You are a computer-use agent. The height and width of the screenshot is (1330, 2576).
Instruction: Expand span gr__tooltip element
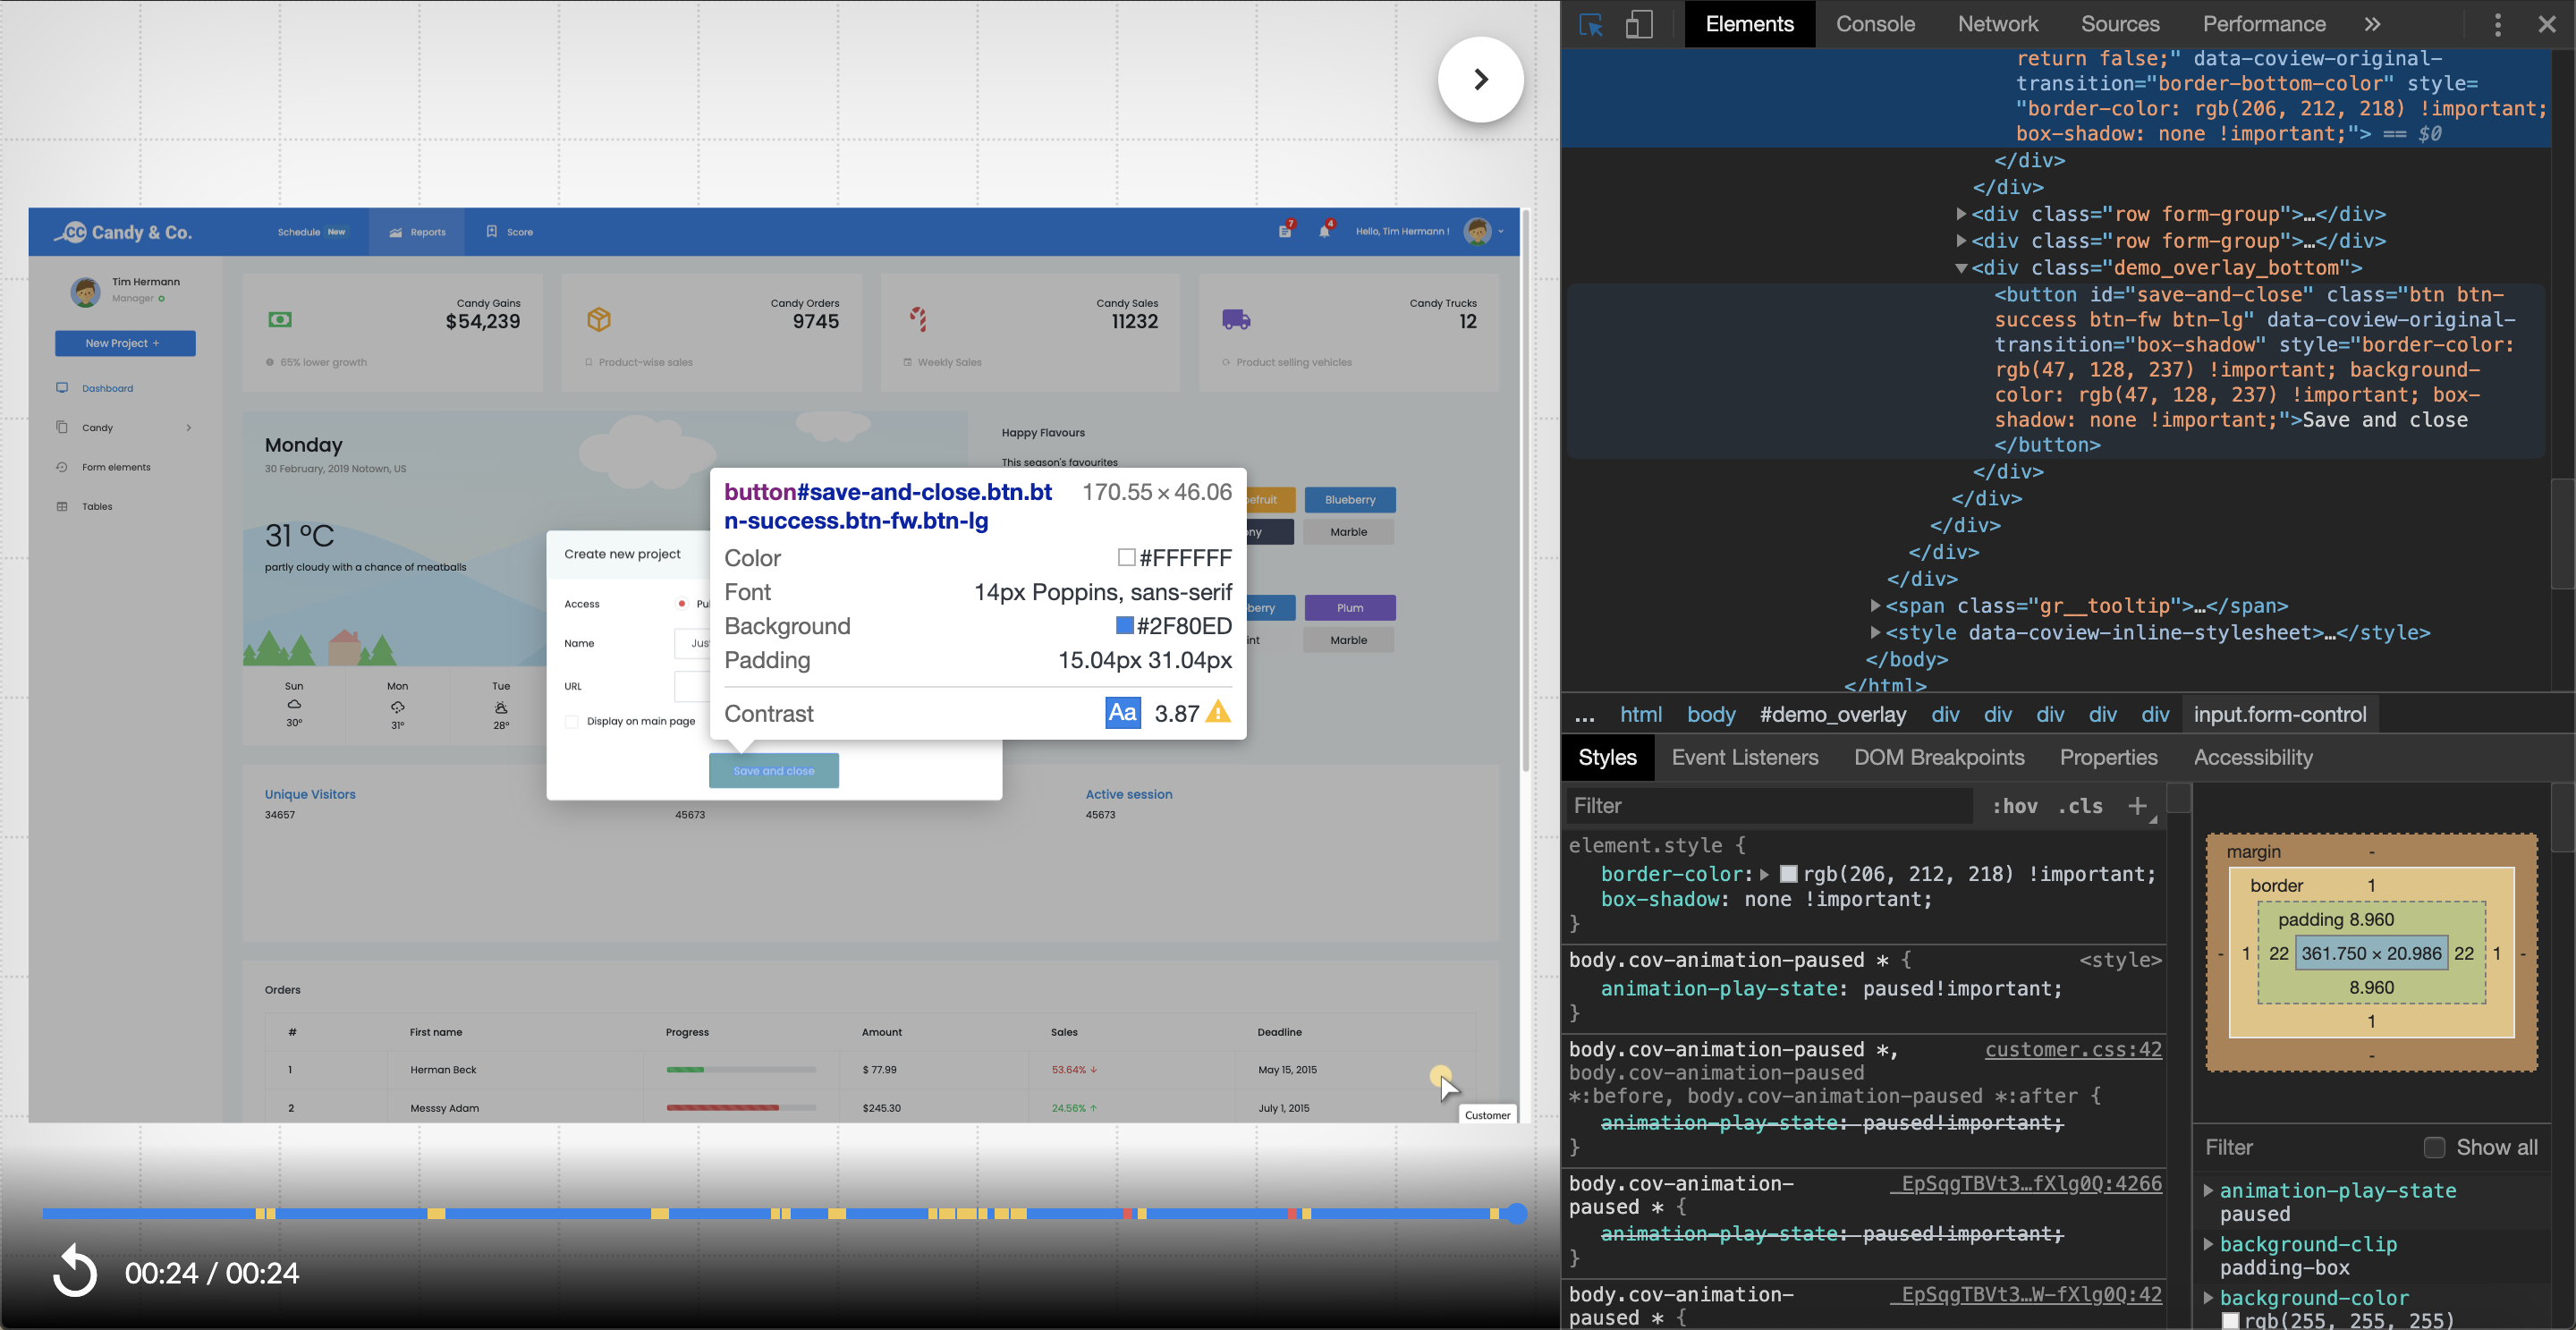[x=1876, y=606]
